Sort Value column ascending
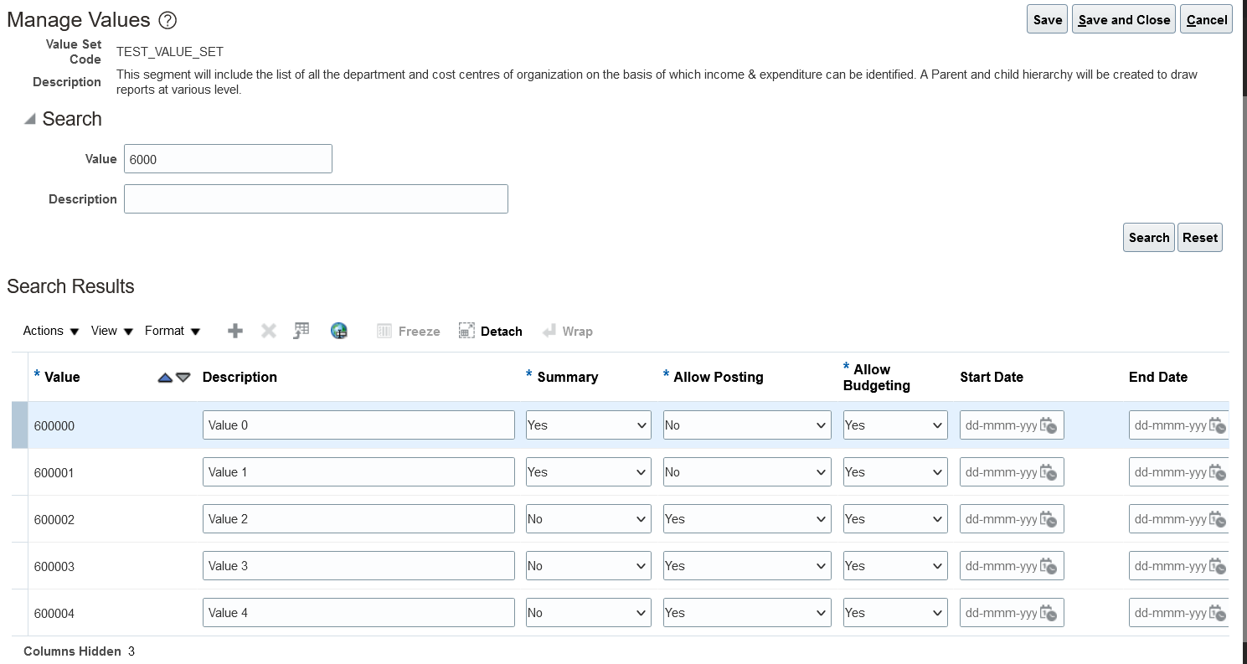 point(165,378)
